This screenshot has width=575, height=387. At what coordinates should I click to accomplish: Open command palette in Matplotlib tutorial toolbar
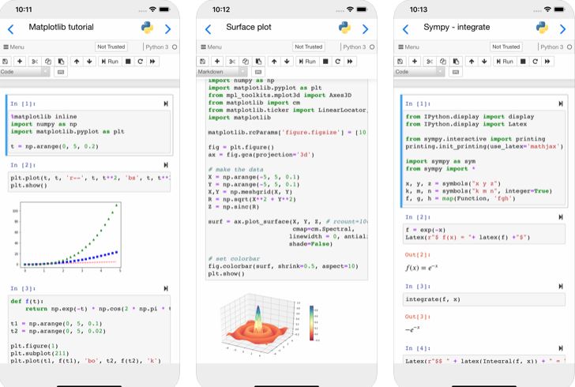tap(61, 72)
